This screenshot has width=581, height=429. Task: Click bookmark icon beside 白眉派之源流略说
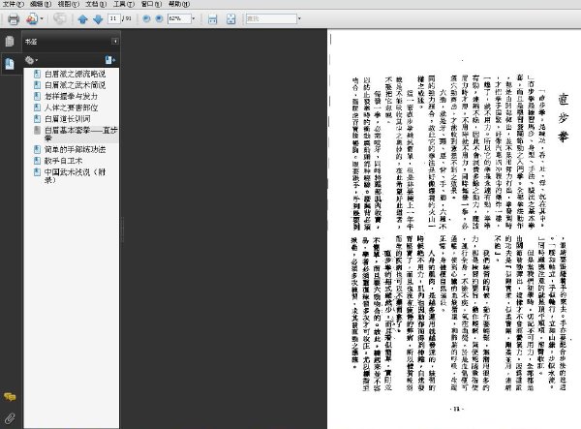point(37,74)
